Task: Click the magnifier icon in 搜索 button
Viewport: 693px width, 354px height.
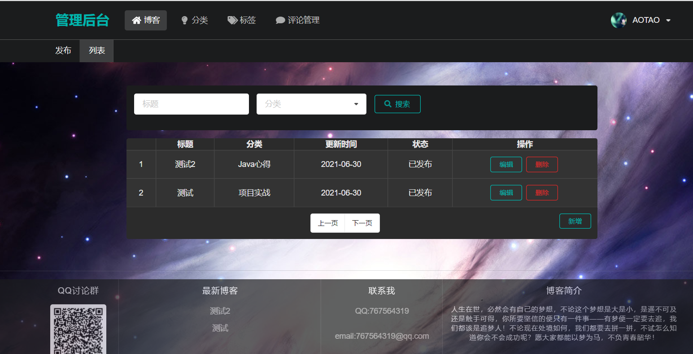Action: click(388, 104)
